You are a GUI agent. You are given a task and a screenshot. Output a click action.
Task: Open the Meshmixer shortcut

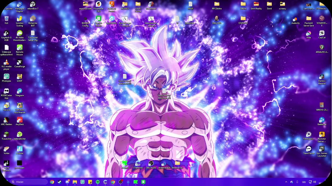(x=151, y=6)
